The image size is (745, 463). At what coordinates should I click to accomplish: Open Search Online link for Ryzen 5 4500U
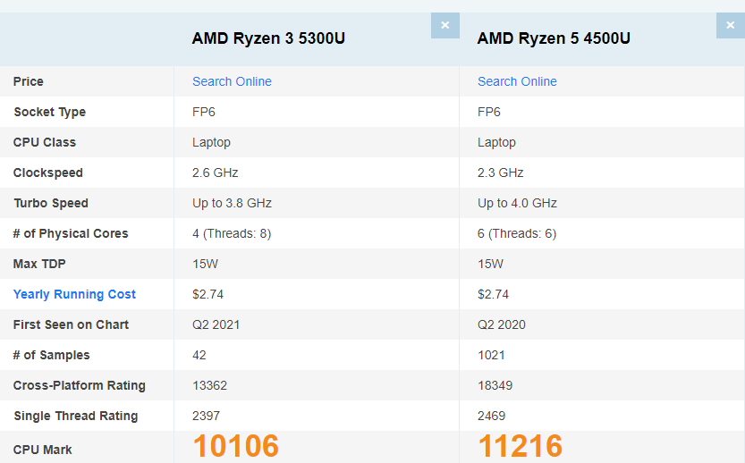point(517,81)
